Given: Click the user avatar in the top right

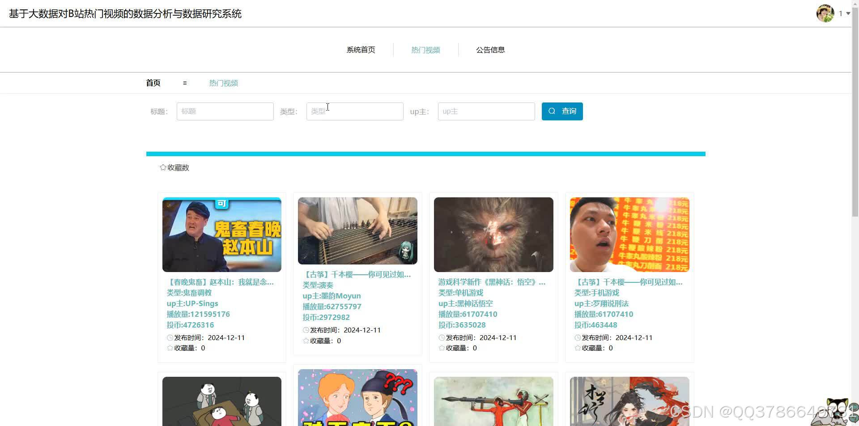Looking at the screenshot, I should click(825, 13).
